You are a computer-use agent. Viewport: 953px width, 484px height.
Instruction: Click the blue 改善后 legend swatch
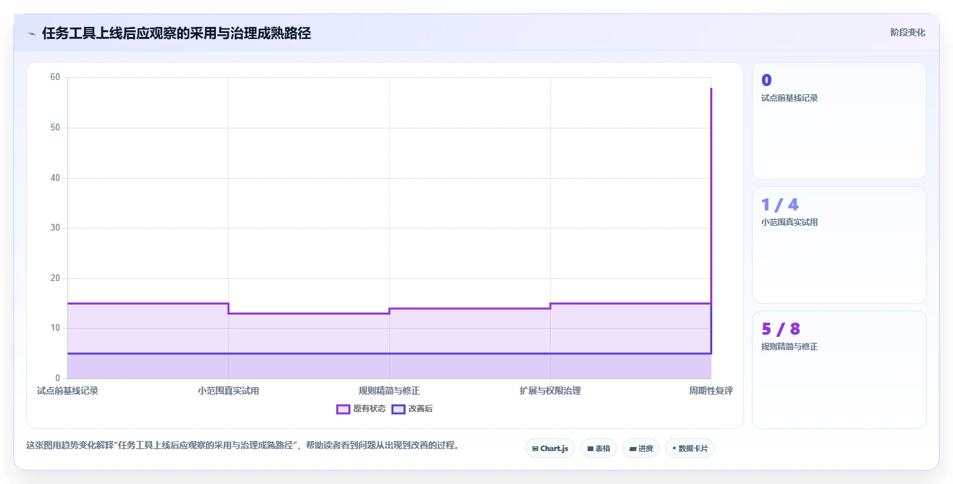click(398, 409)
